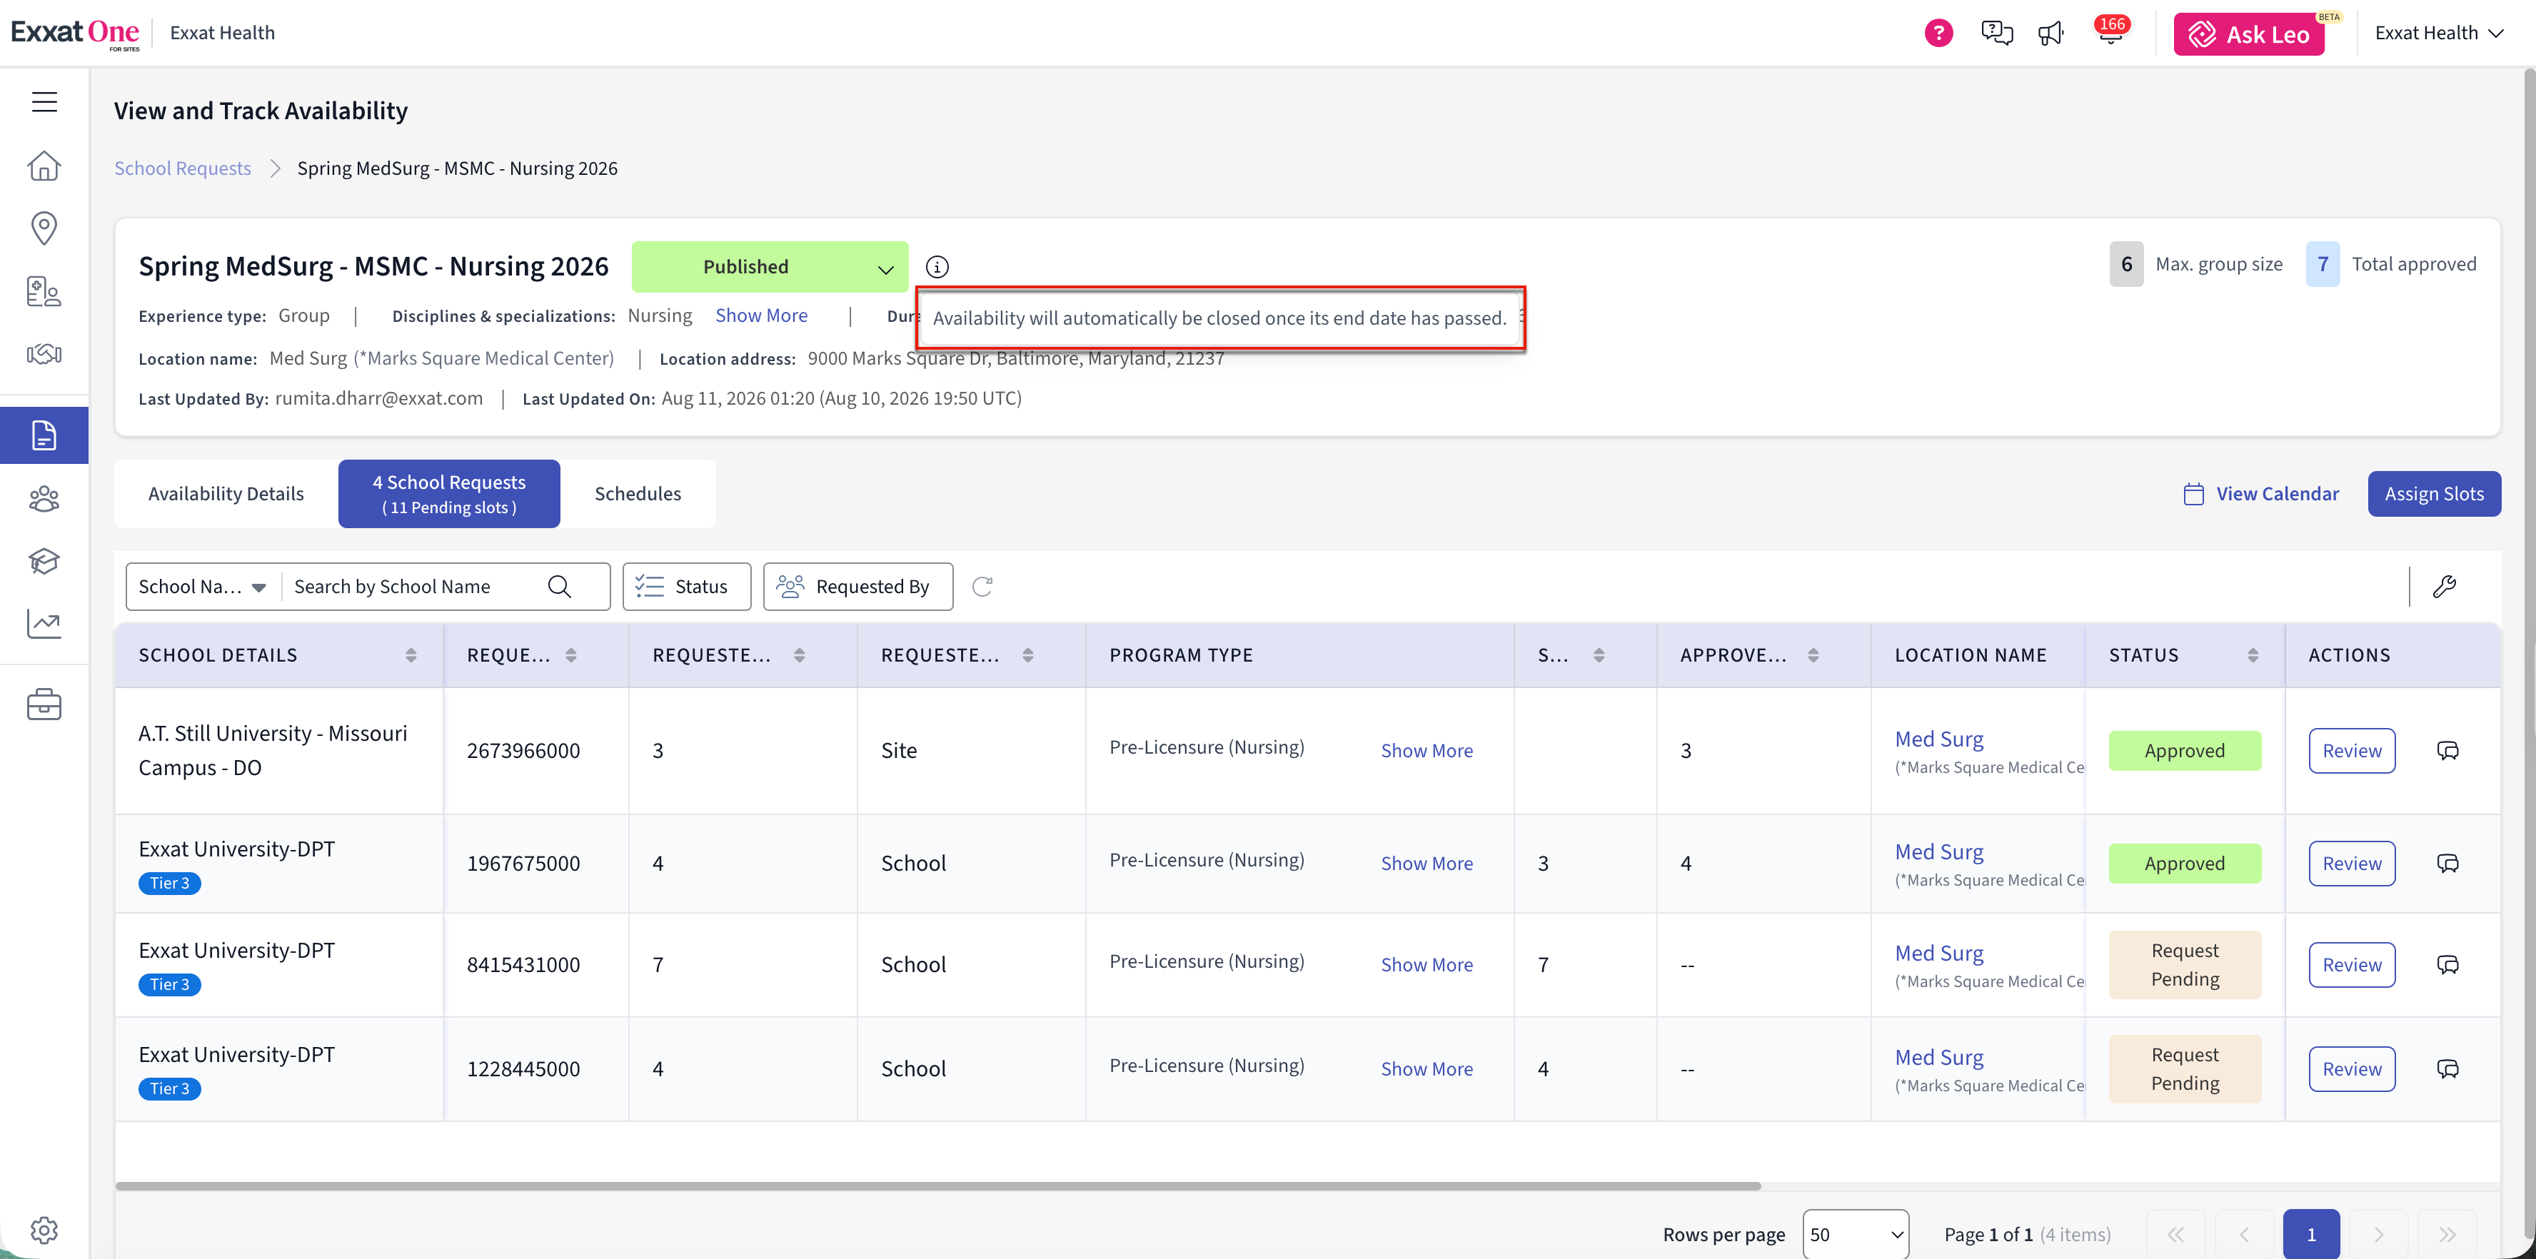Screen dimensions: 2536x1259
Task: Show more program types for request 8415431000
Action: [x=1426, y=965]
